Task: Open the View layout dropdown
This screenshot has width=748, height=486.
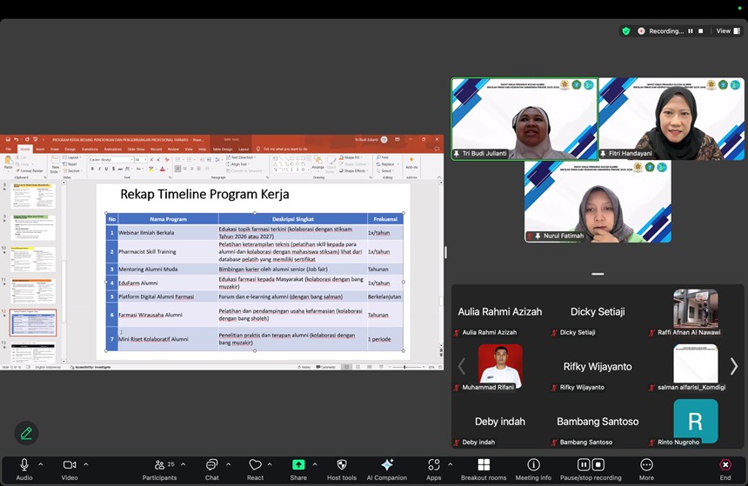Action: click(726, 30)
